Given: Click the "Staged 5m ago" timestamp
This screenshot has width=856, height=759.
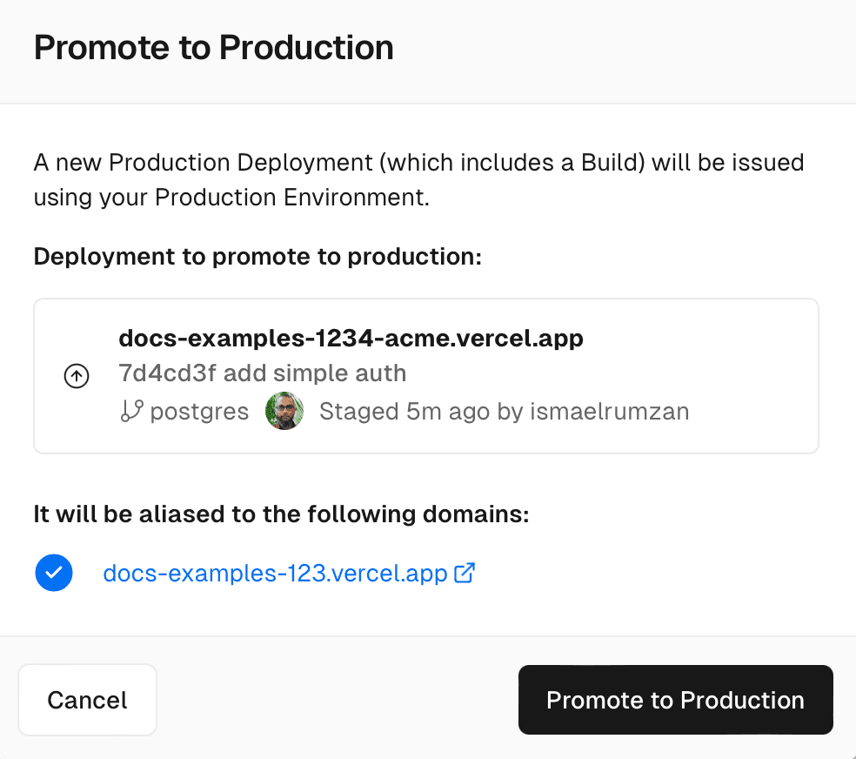Looking at the screenshot, I should [x=405, y=411].
